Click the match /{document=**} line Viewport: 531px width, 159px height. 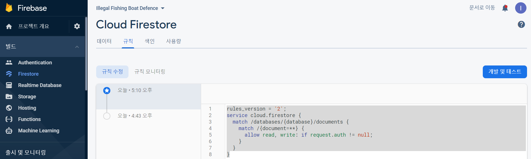[271, 128]
